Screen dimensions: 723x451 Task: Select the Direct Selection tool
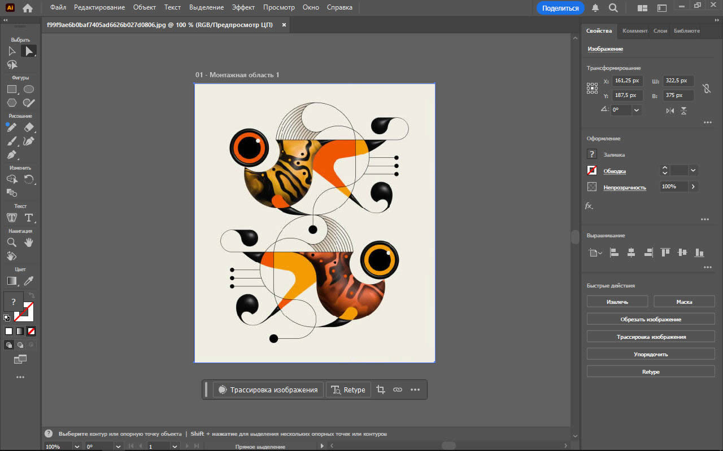tap(28, 51)
